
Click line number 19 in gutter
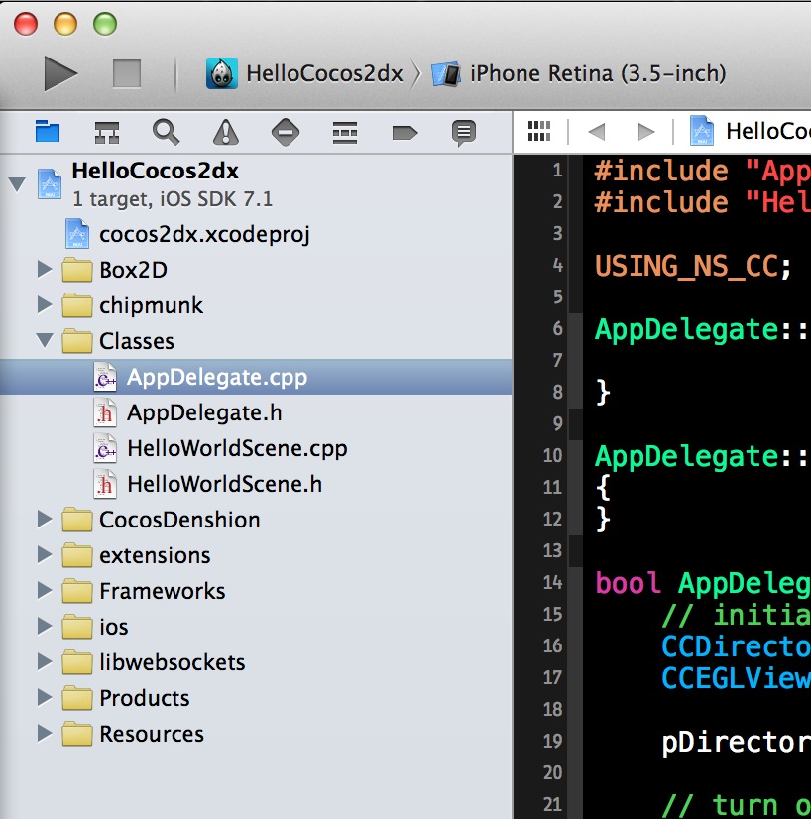pyautogui.click(x=552, y=741)
